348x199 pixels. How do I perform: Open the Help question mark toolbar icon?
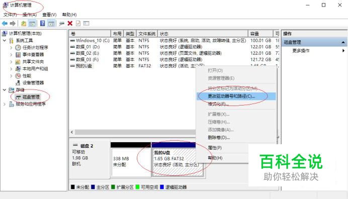(43, 23)
